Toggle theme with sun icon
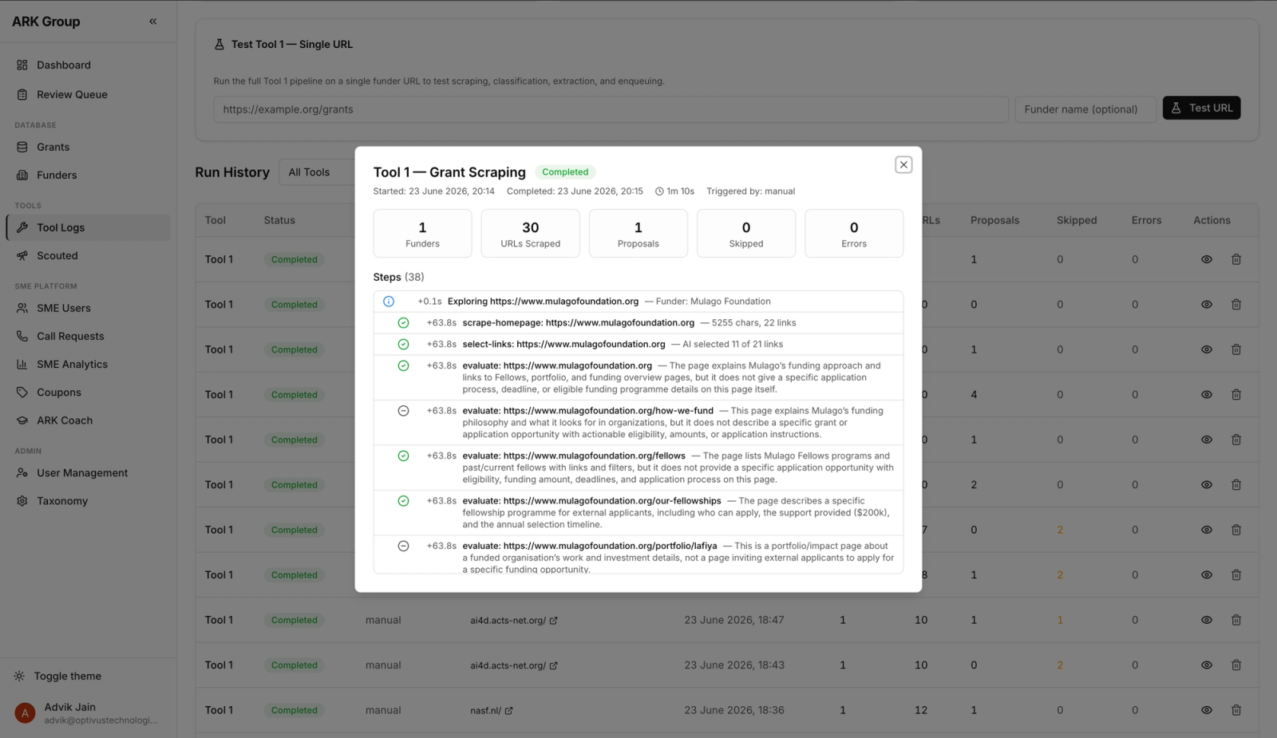 pos(19,676)
